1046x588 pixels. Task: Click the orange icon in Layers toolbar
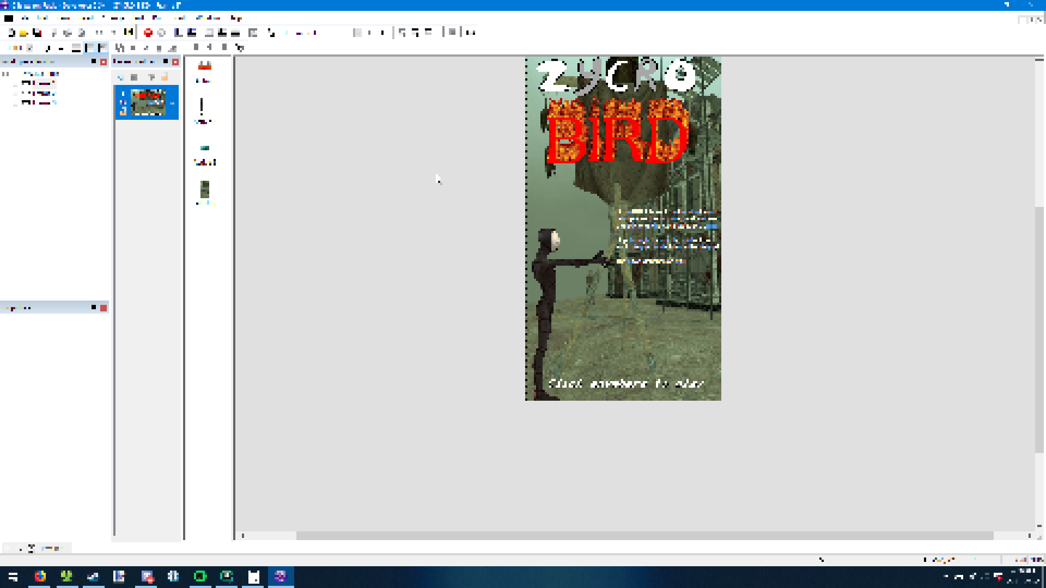165,77
